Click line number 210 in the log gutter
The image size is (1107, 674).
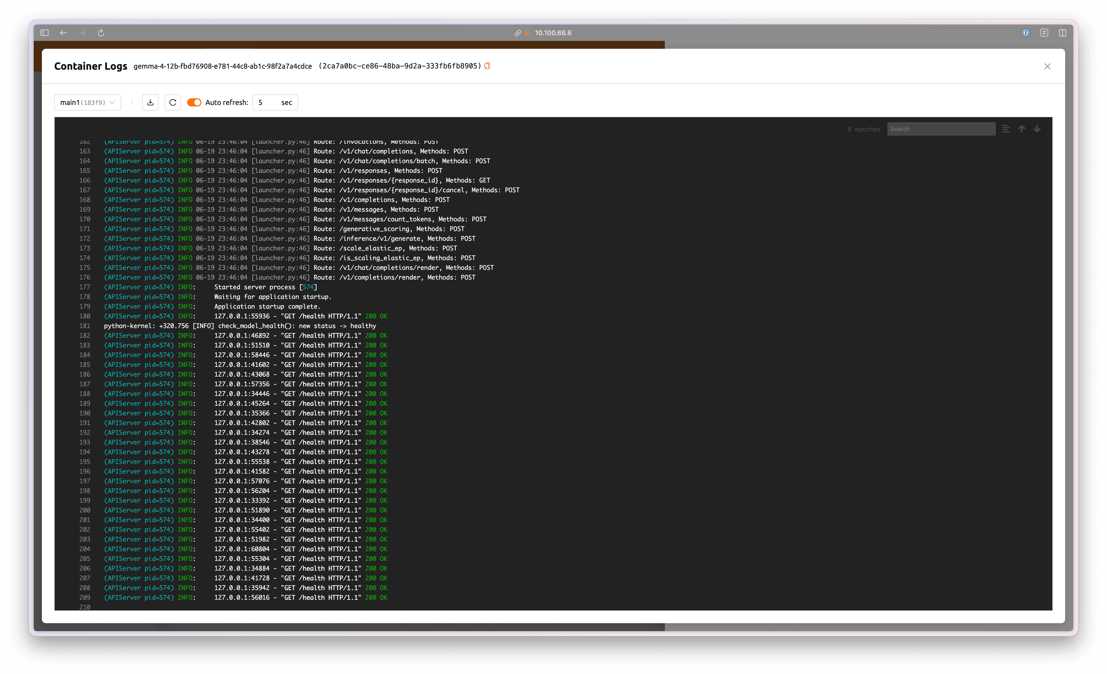click(85, 607)
